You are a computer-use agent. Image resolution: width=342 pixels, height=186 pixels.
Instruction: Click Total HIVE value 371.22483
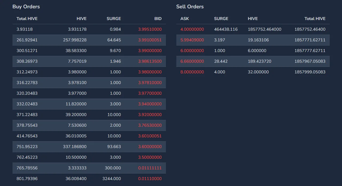tap(27, 115)
